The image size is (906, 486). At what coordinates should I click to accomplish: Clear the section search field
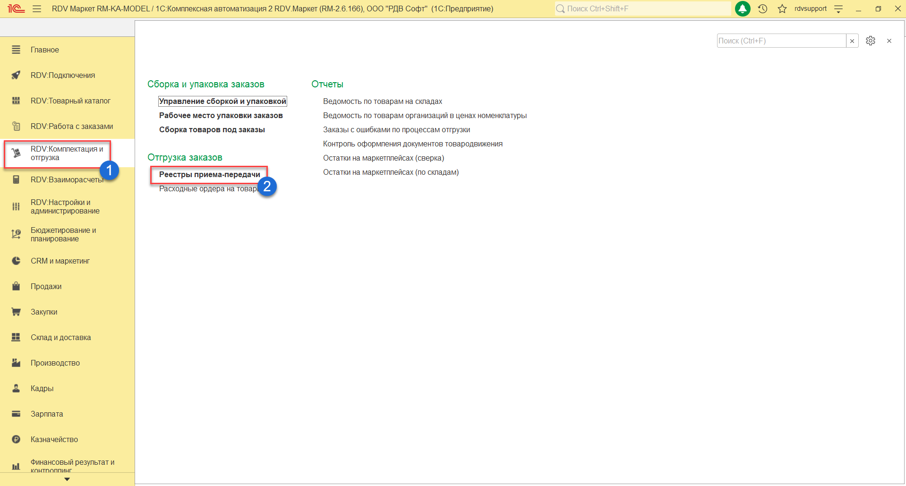coord(852,41)
